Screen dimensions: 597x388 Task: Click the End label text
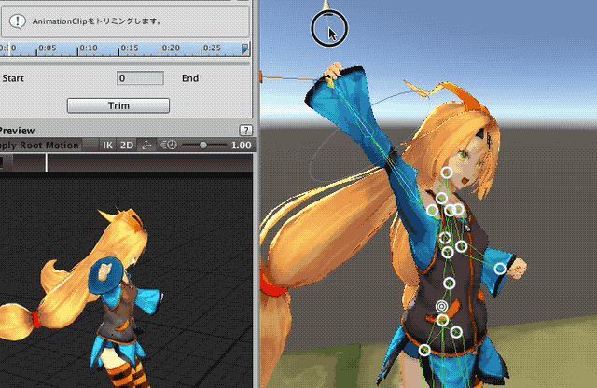coord(190,78)
